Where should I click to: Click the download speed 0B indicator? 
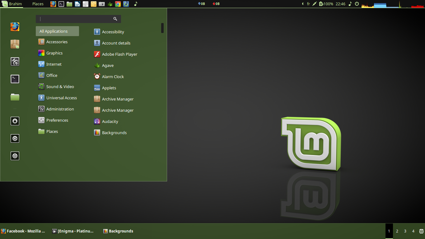(201, 4)
